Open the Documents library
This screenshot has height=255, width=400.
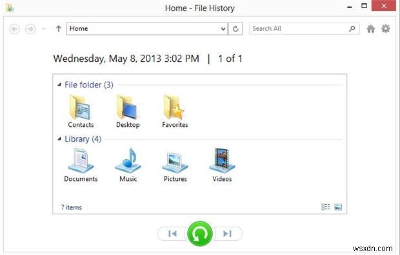81,165
